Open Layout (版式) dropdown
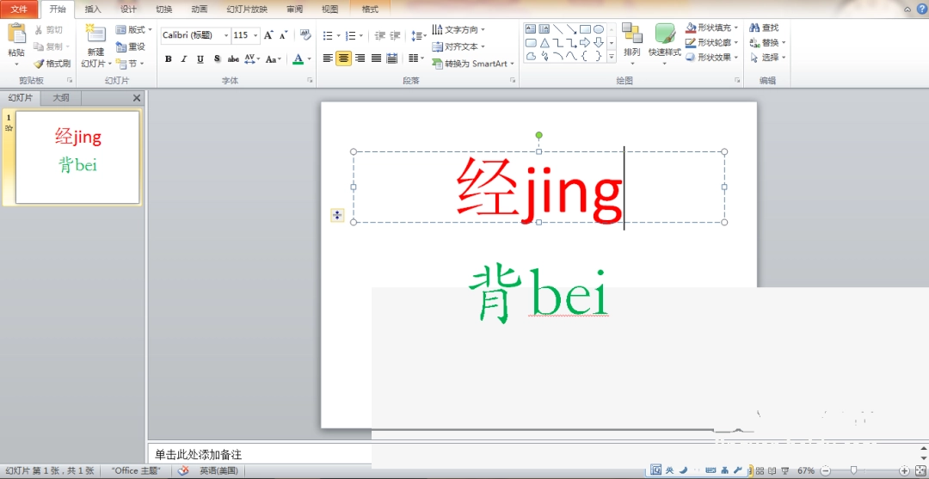The width and height of the screenshot is (929, 479). tap(134, 29)
